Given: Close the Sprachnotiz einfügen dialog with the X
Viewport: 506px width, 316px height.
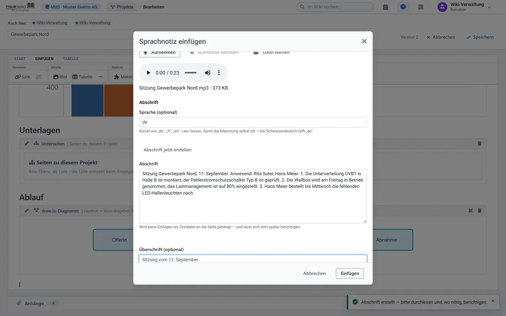Looking at the screenshot, I should coord(364,41).
